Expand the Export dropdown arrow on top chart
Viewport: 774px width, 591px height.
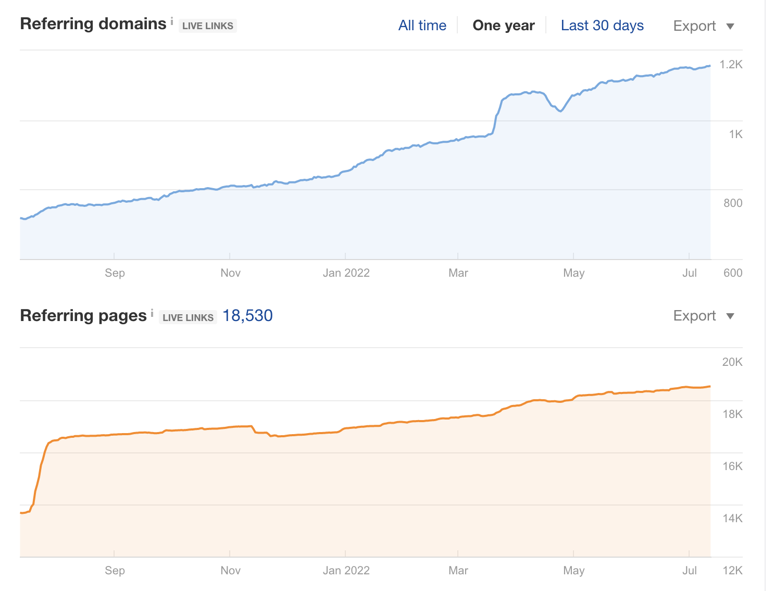(731, 26)
